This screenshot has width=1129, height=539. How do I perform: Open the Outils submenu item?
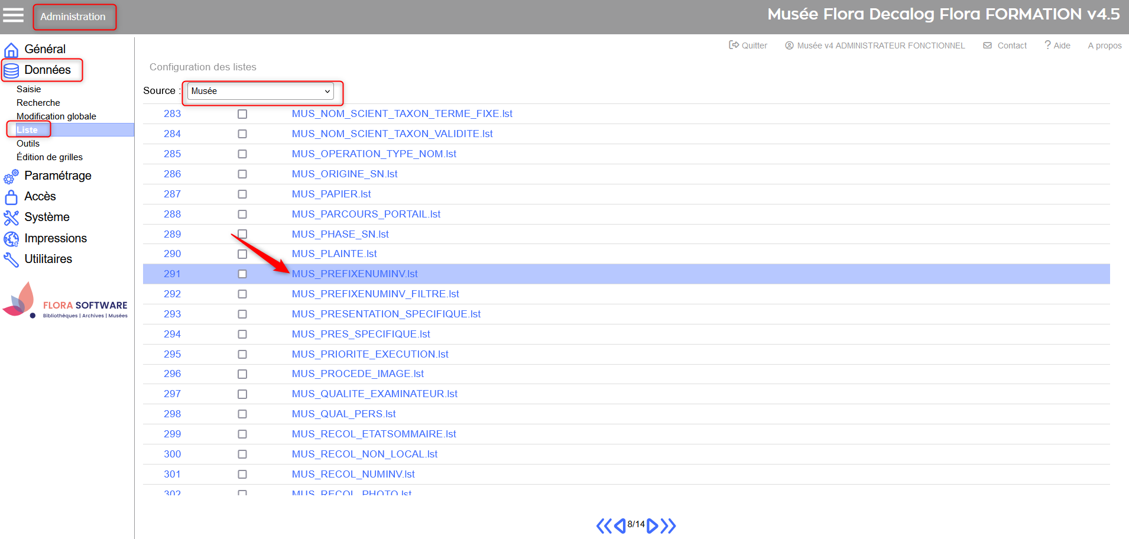pos(28,144)
